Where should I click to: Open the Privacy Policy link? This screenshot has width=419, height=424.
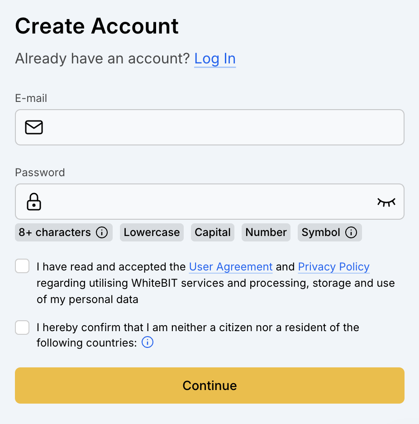(x=333, y=267)
